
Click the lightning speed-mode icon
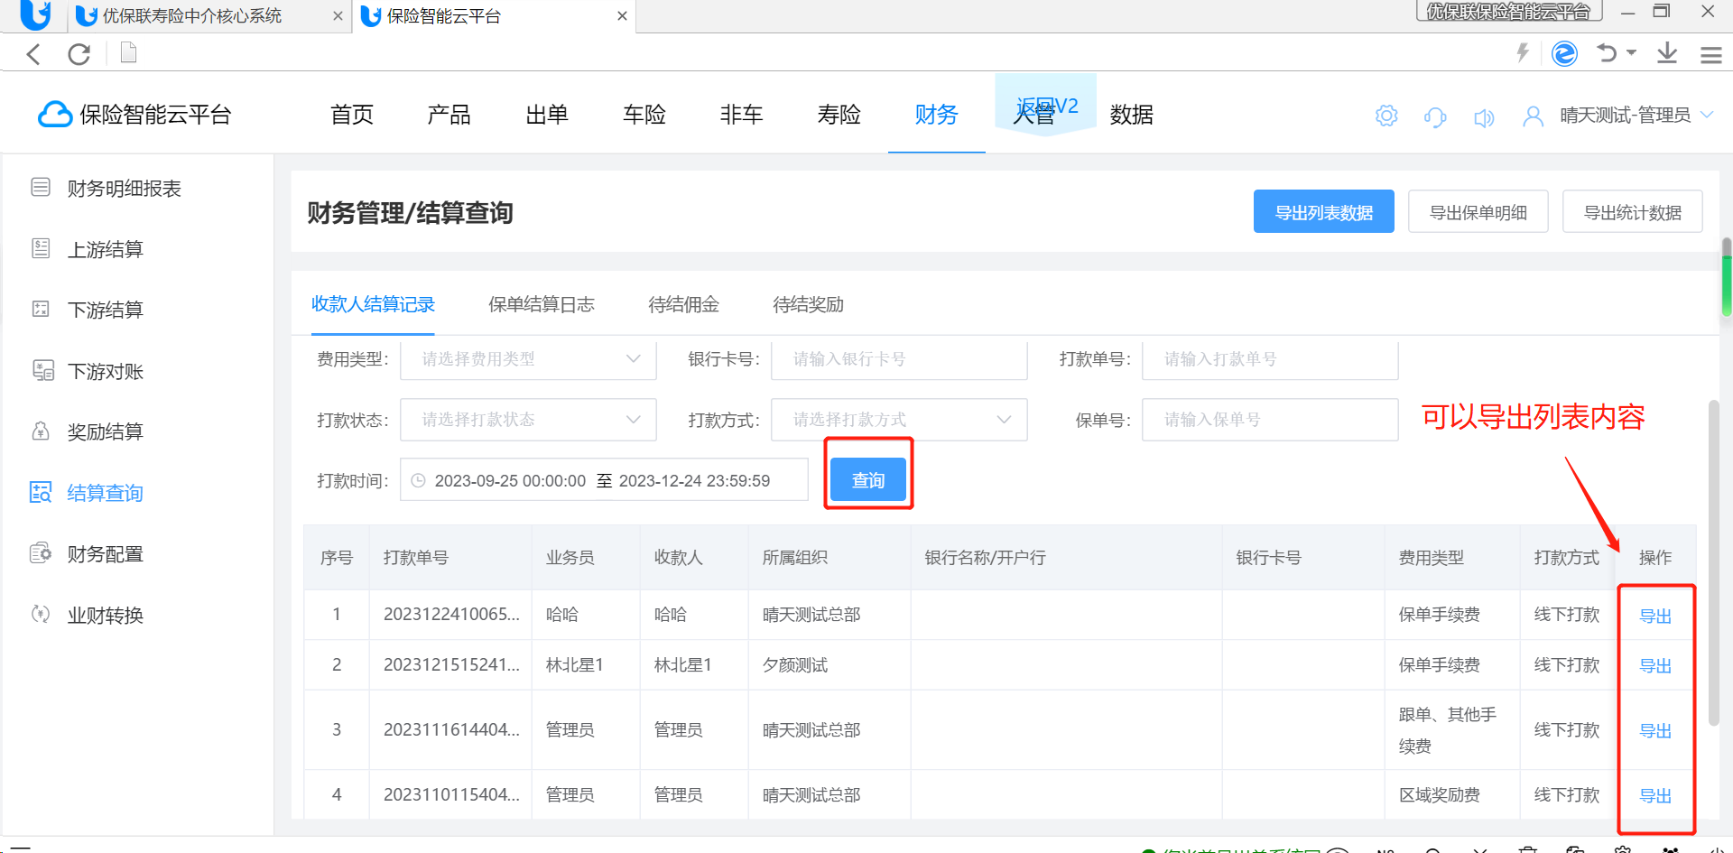pyautogui.click(x=1523, y=52)
